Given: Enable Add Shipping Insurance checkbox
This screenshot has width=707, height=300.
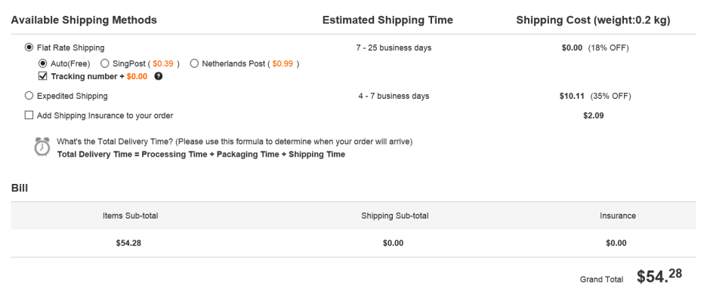Looking at the screenshot, I should point(29,115).
